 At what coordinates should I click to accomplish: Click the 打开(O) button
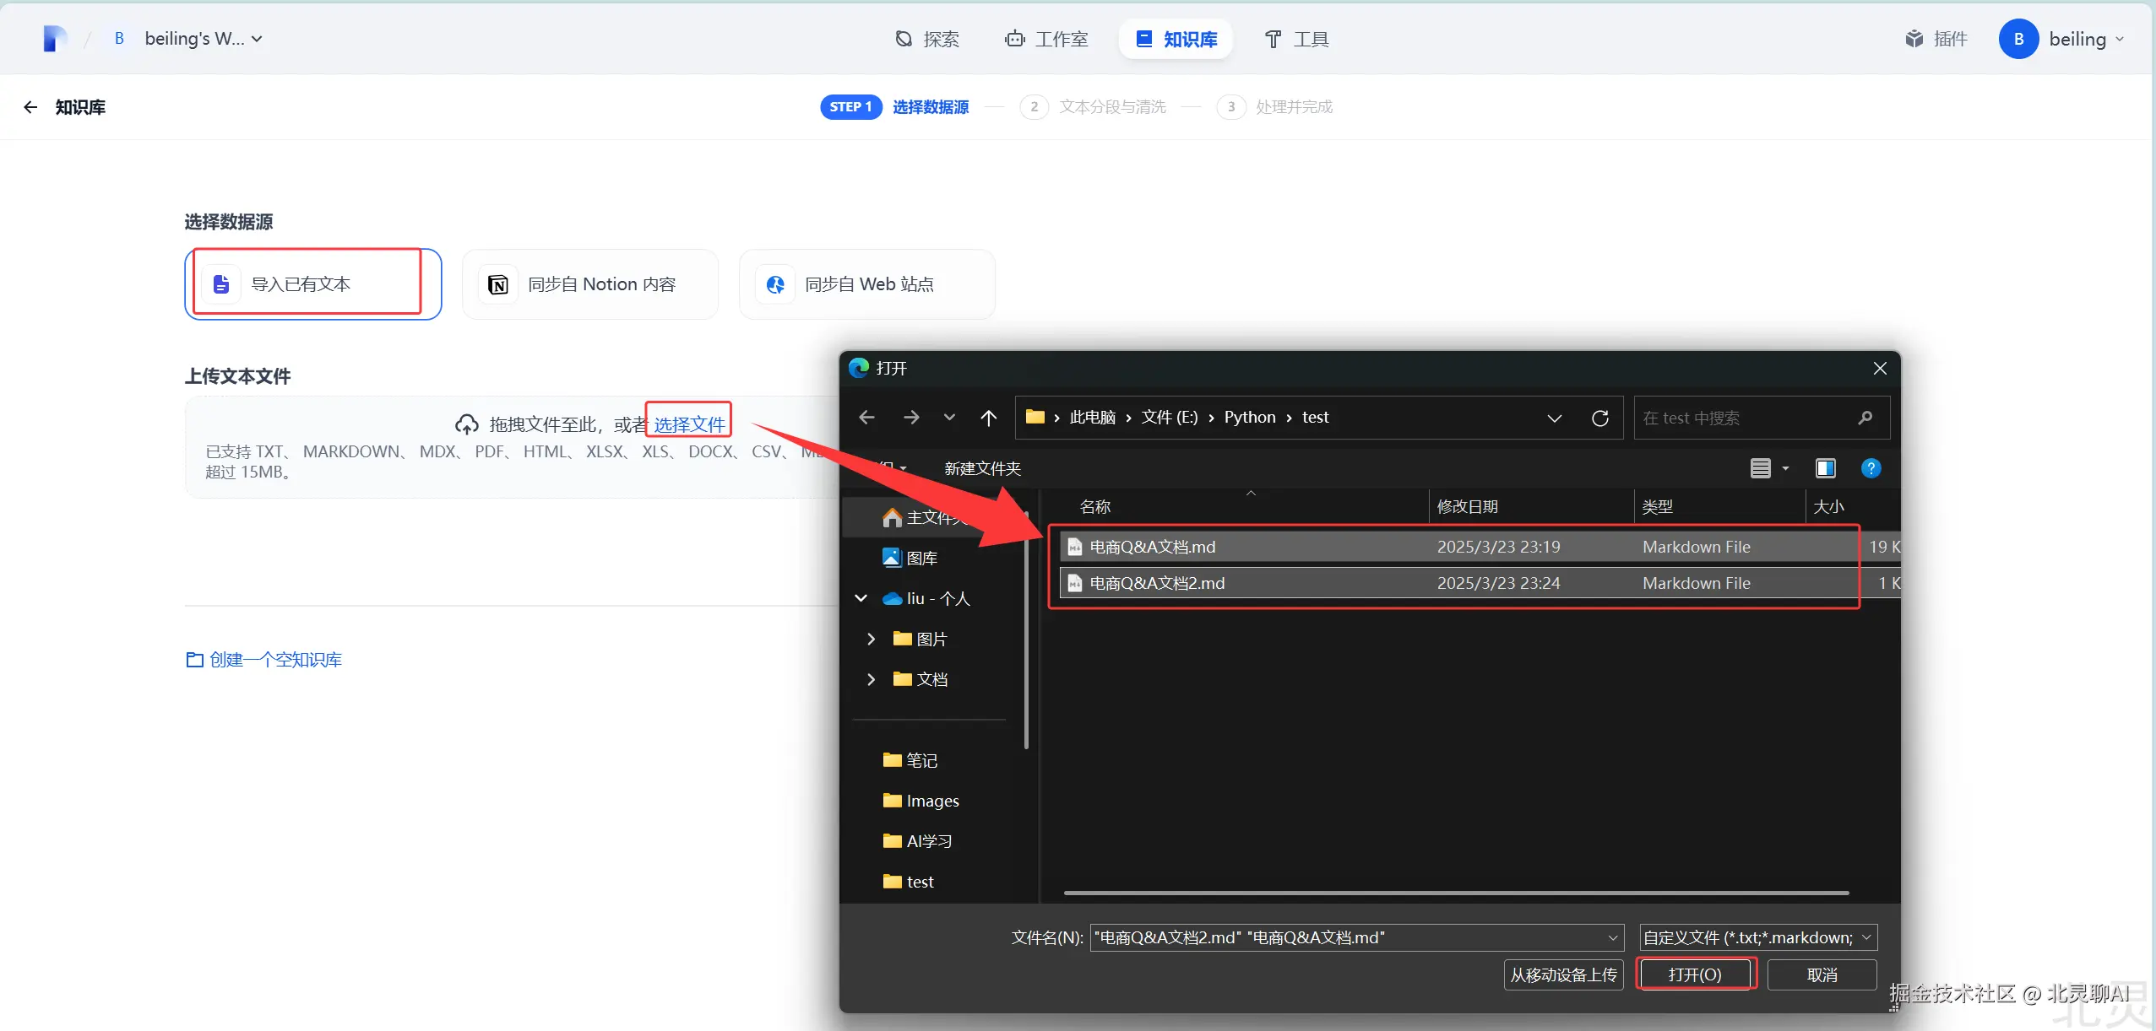pyautogui.click(x=1695, y=974)
